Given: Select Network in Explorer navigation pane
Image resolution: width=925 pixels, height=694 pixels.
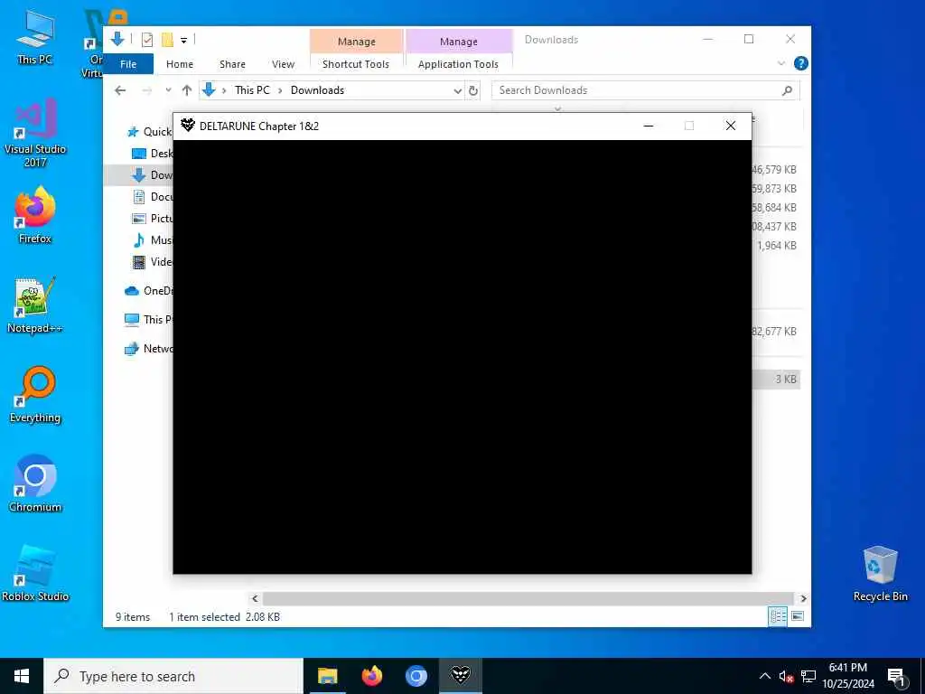Looking at the screenshot, I should [149, 349].
